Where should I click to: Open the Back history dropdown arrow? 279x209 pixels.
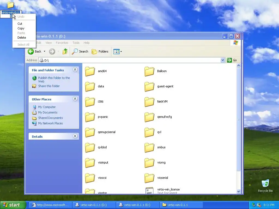[x=44, y=51]
